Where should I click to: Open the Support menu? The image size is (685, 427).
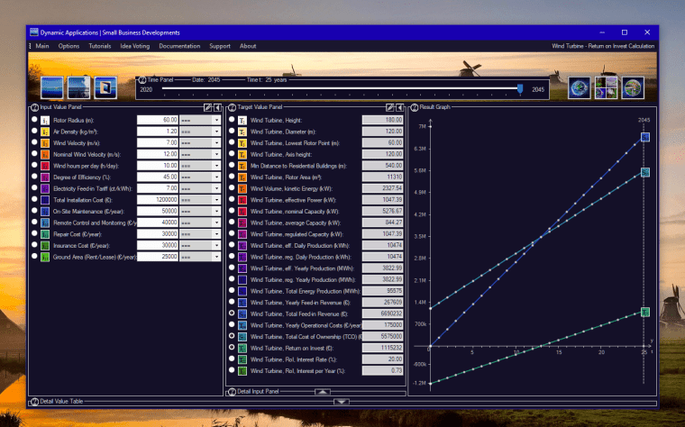click(220, 46)
